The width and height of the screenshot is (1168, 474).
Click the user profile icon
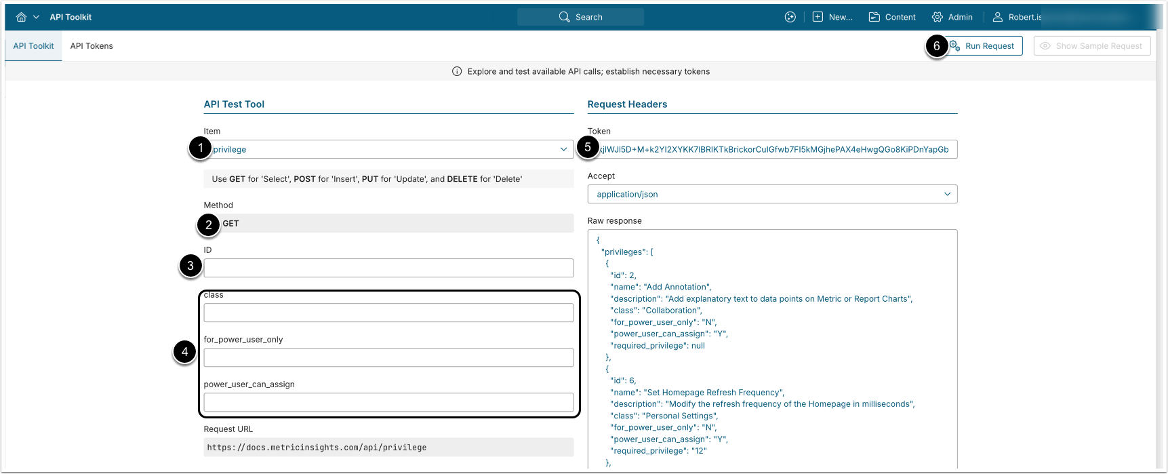998,17
